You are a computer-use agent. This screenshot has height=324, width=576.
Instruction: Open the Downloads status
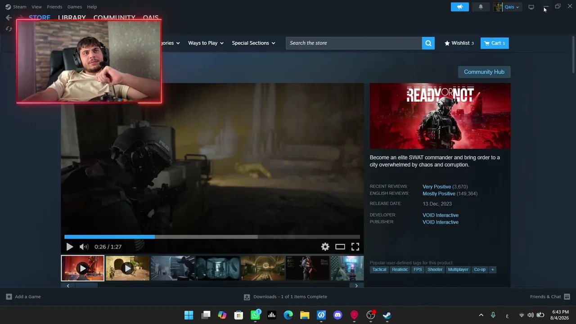click(285, 297)
